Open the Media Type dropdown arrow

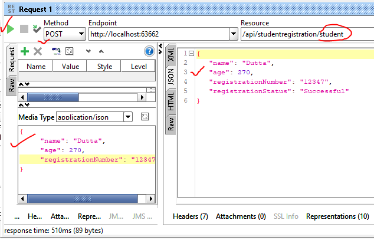coord(128,117)
